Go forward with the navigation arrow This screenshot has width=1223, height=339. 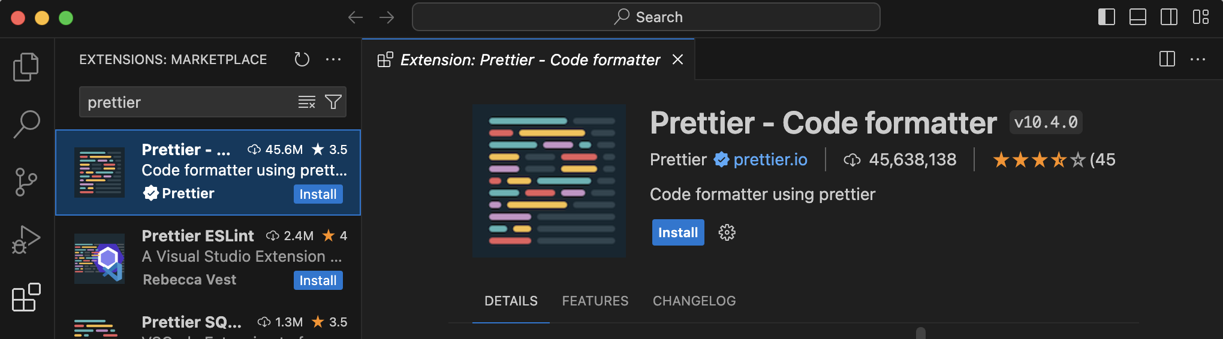point(387,17)
